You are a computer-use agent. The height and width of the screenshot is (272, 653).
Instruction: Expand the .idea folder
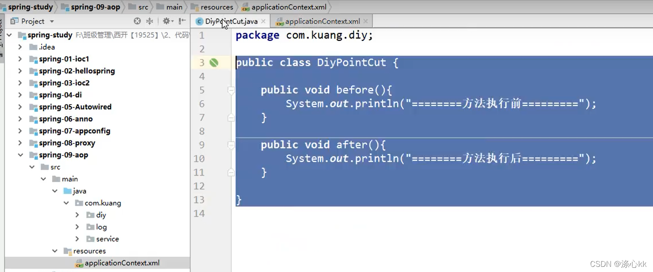click(x=20, y=47)
